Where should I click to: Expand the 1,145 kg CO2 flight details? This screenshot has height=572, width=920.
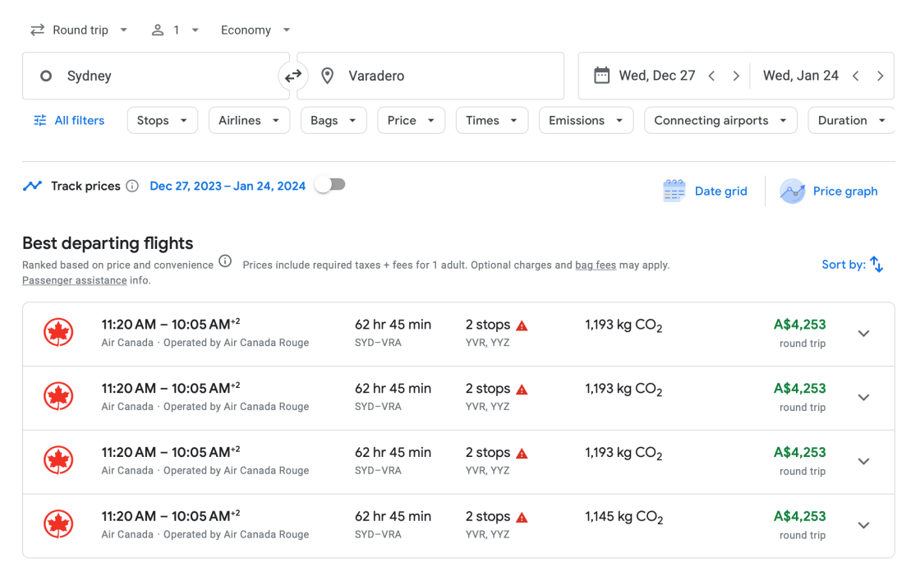(x=863, y=525)
